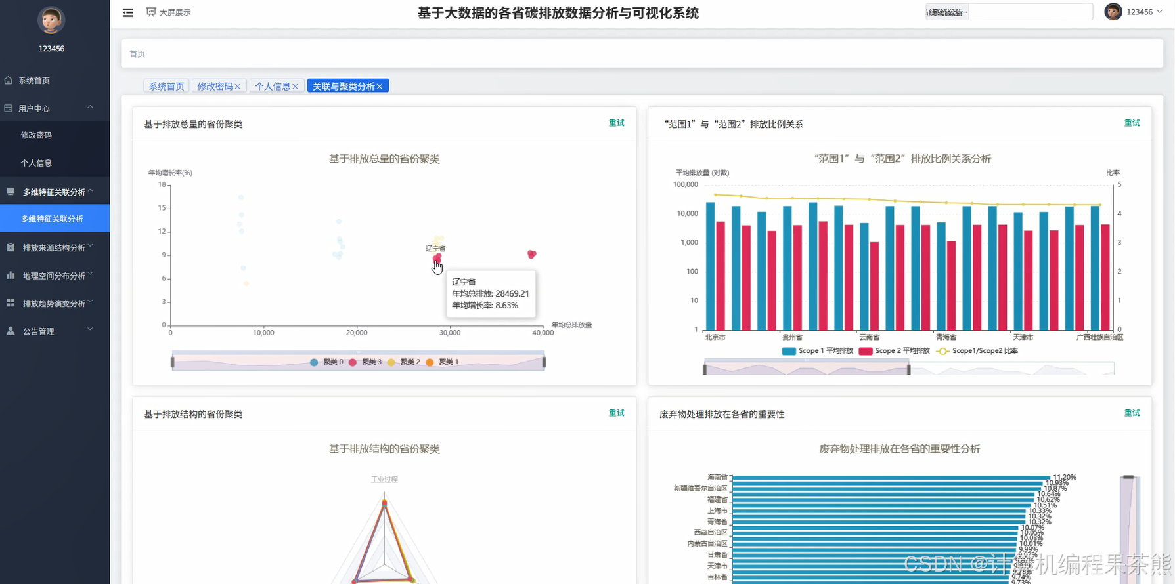Switch to the 修改密码 tab
Screen dimensions: 1175x584
[x=215, y=86]
